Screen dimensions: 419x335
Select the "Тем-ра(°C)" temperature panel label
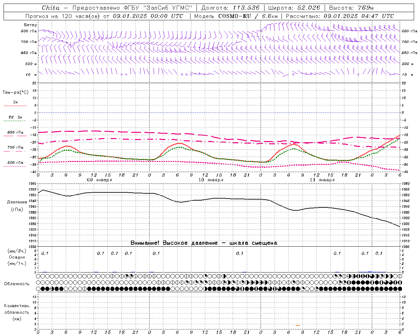click(15, 93)
